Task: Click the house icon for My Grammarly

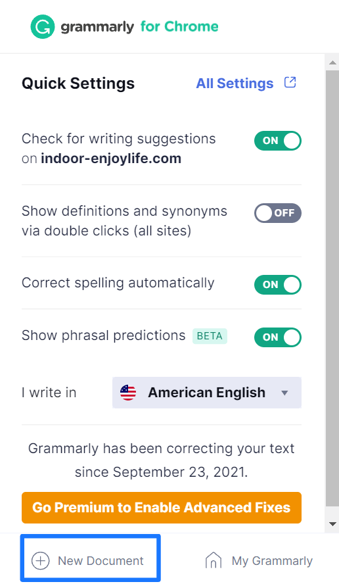Action: click(x=214, y=560)
